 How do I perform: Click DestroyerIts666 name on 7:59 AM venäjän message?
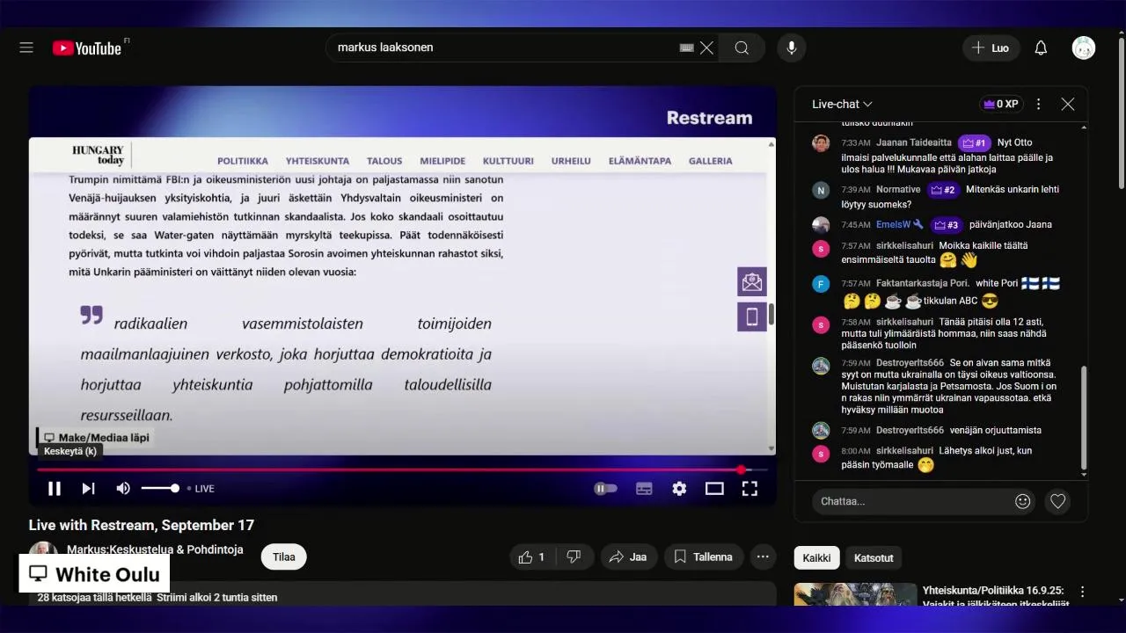tap(910, 430)
